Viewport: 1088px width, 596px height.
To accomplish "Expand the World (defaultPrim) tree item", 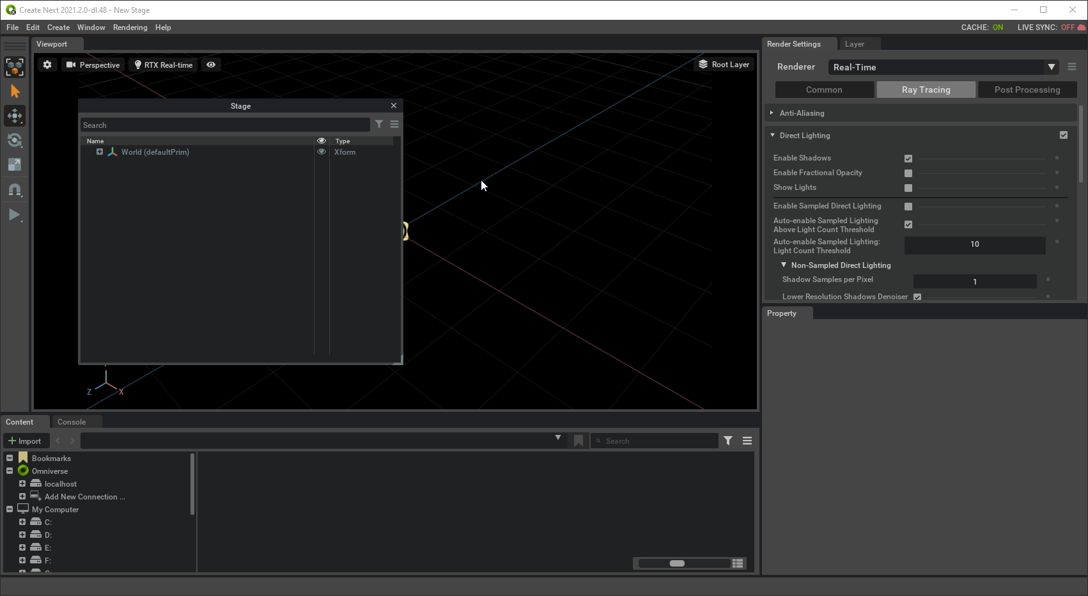I will click(x=100, y=152).
